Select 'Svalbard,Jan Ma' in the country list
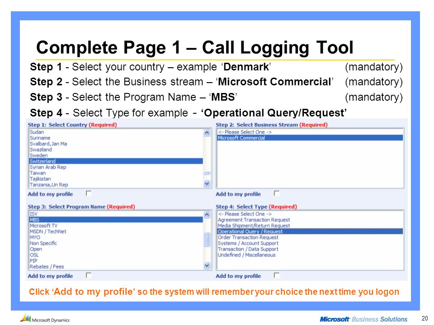434x325 pixels. point(116,144)
